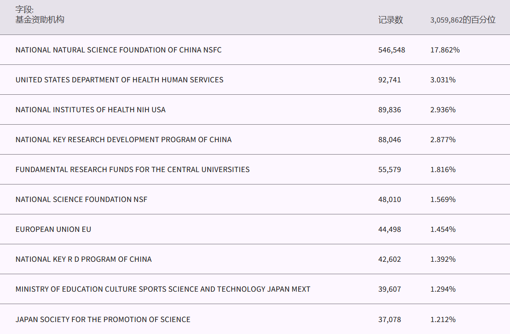Click the 基金资助机构 column header
Viewport: 510px width, 334px height.
tap(40, 20)
